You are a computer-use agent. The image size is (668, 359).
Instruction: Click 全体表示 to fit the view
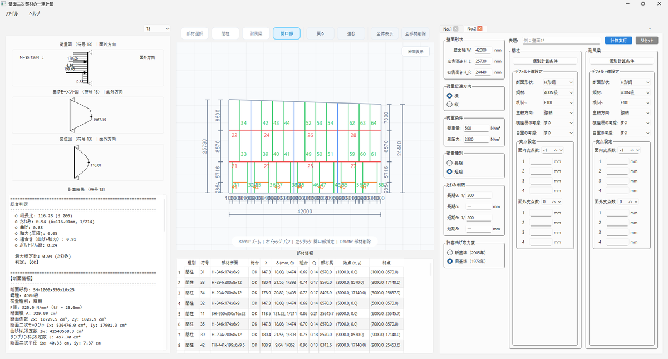pos(384,33)
